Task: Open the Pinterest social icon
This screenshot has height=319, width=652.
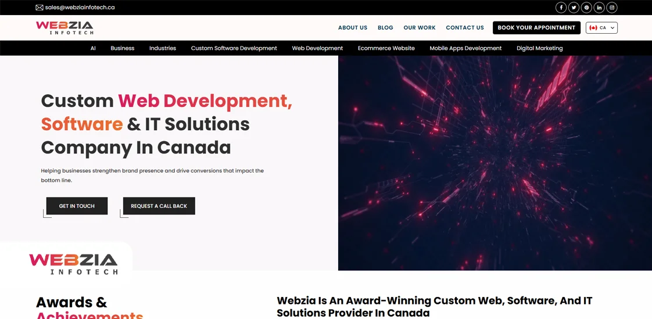Action: click(x=586, y=8)
